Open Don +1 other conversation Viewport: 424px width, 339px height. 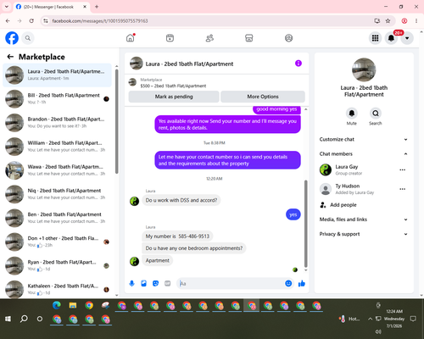click(x=57, y=242)
